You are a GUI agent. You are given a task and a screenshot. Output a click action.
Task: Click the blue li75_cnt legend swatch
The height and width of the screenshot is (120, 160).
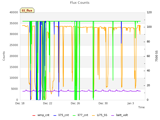click(x=55, y=115)
